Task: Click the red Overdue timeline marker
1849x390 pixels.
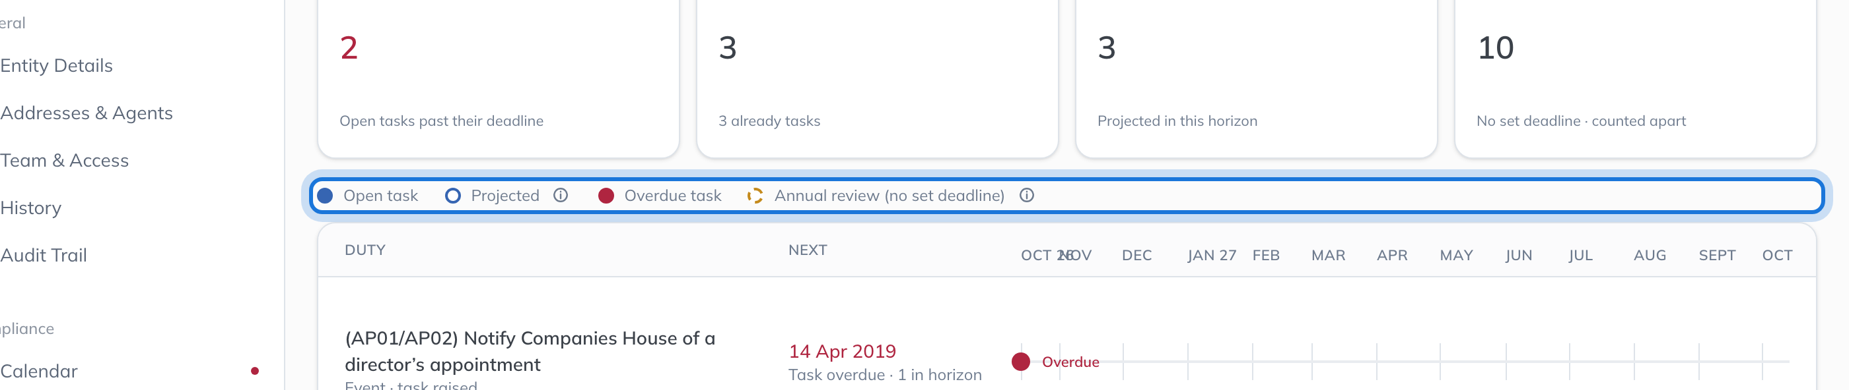Action: tap(1021, 362)
